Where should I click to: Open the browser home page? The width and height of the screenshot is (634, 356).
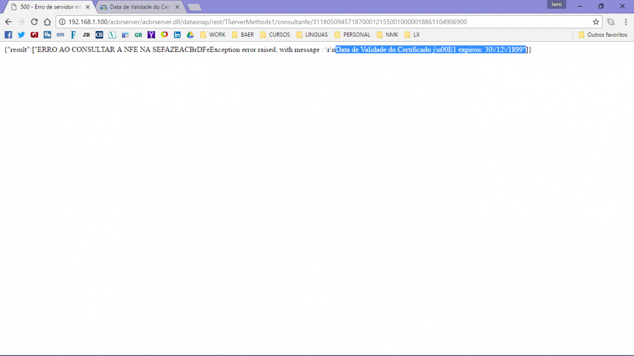point(47,22)
